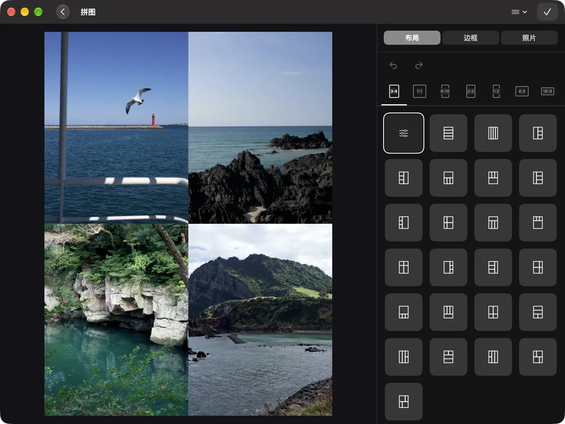This screenshot has width=565, height=424.
Task: Confirm the collage with the checkmark button
Action: coord(547,12)
